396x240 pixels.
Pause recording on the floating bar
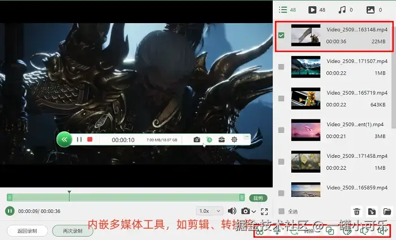pyautogui.click(x=79, y=139)
